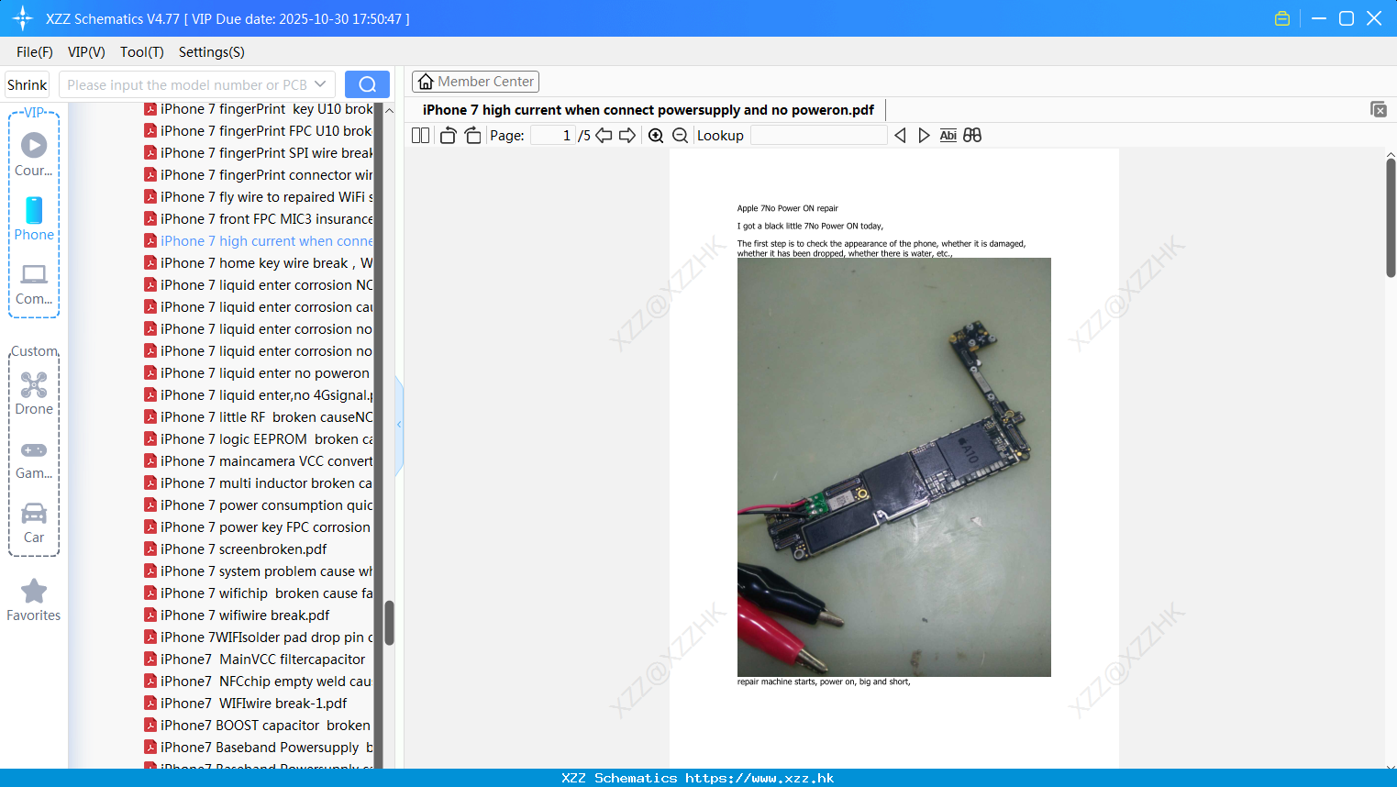Select iPhone 7 high current file
Image resolution: width=1397 pixels, height=787 pixels.
click(x=259, y=241)
